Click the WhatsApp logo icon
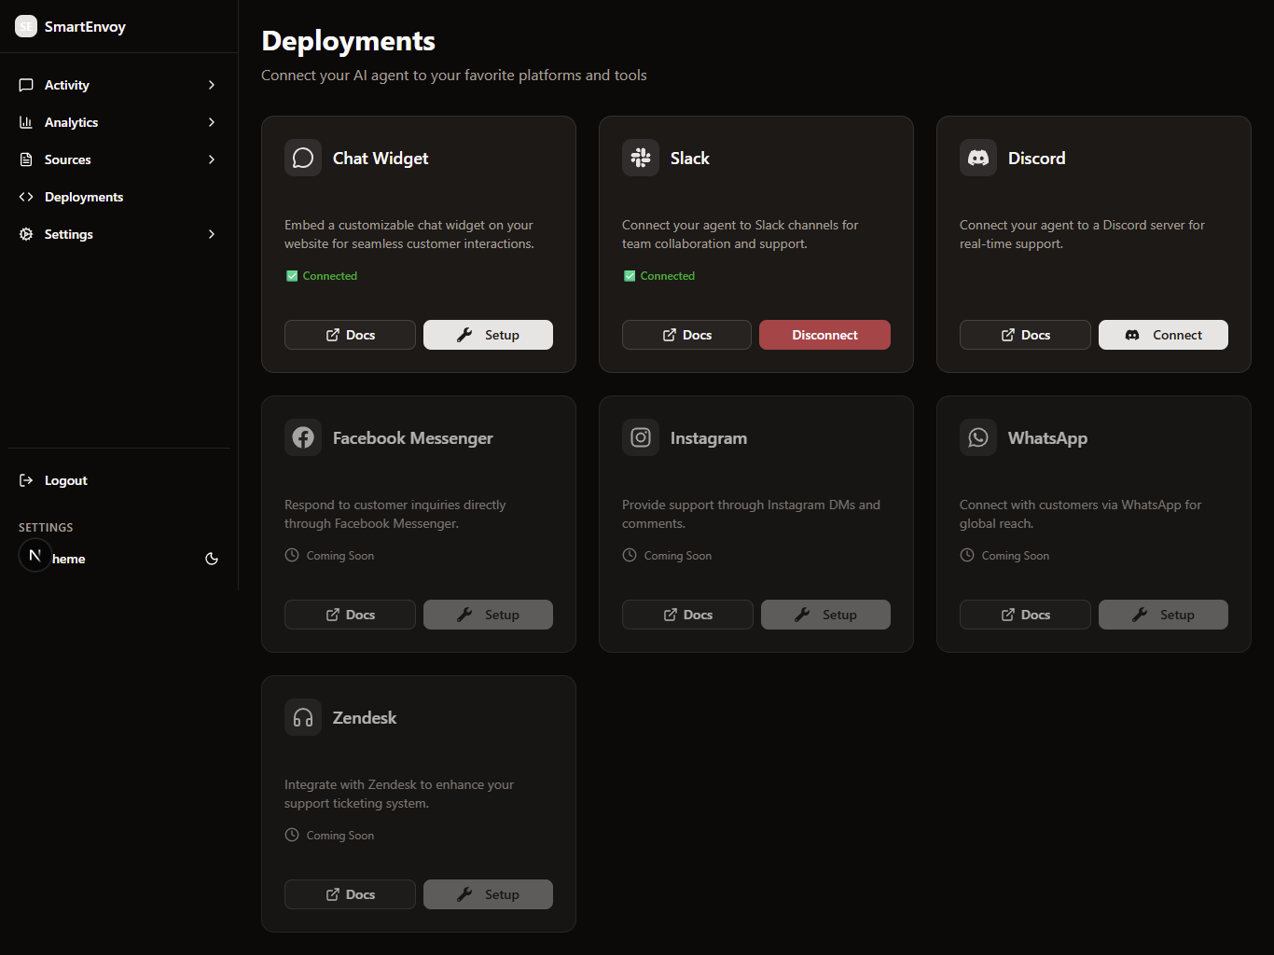Viewport: 1274px width, 955px height. click(x=978, y=437)
